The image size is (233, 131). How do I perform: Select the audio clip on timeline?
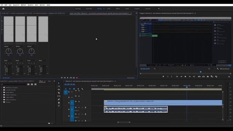(136, 109)
